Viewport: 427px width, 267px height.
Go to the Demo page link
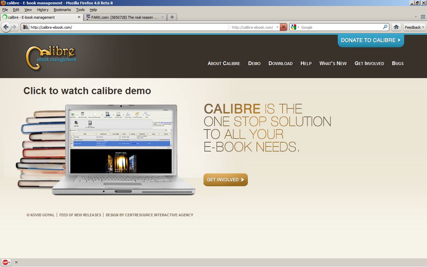click(x=254, y=63)
